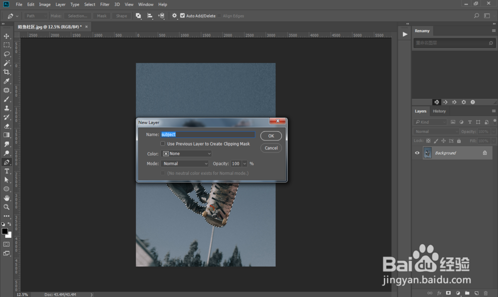Open Layers filter Kind dropdown
The width and height of the screenshot is (498, 297).
click(430, 122)
